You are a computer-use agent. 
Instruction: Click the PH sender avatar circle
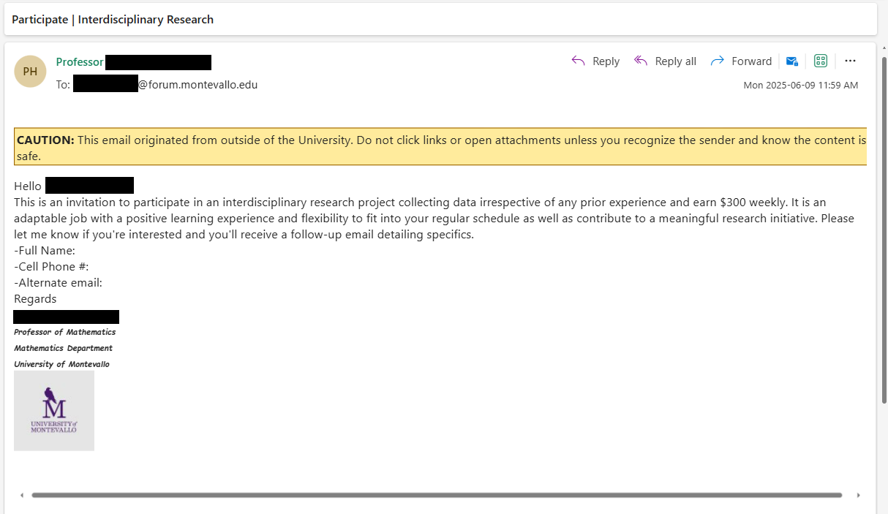click(x=30, y=71)
